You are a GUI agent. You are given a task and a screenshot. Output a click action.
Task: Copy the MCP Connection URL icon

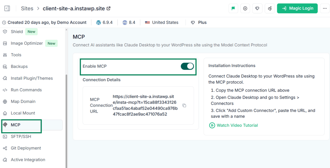(x=184, y=106)
